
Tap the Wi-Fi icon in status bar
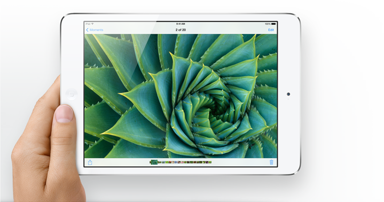pyautogui.click(x=92, y=24)
